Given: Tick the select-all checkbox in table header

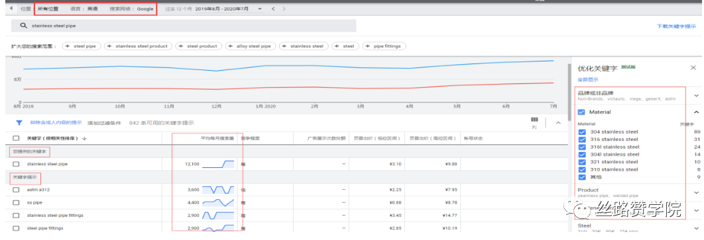Looking at the screenshot, I should tap(17, 138).
